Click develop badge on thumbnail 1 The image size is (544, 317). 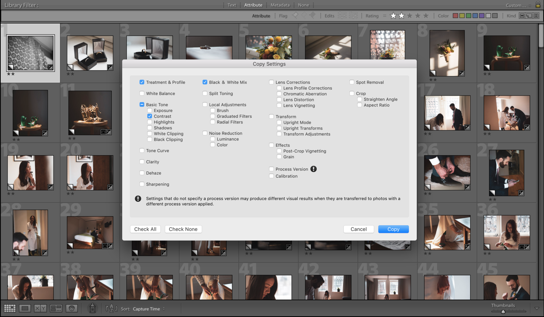50,67
